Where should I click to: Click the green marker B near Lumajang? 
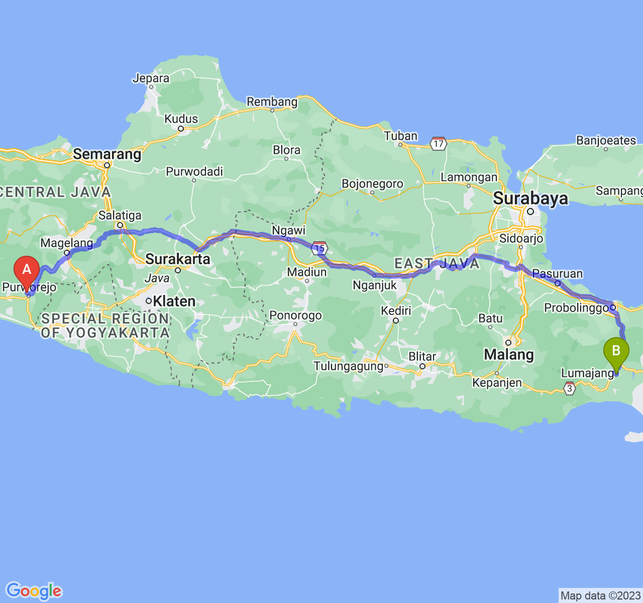pyautogui.click(x=616, y=355)
